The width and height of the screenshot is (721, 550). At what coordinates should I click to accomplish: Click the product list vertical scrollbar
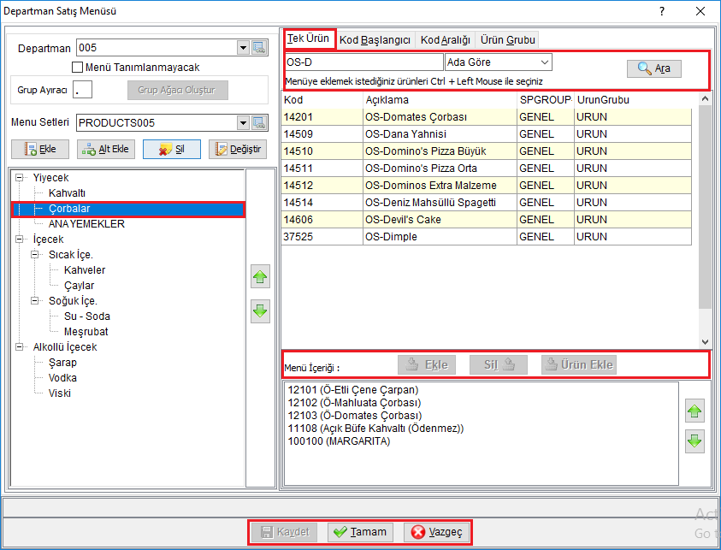click(705, 221)
